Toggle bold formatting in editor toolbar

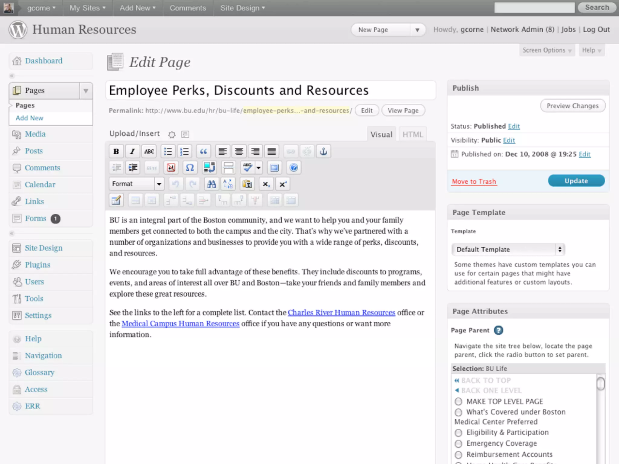(x=116, y=151)
